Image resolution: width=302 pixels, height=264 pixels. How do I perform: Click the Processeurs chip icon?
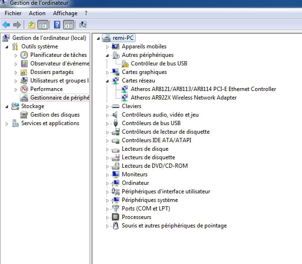click(x=115, y=217)
